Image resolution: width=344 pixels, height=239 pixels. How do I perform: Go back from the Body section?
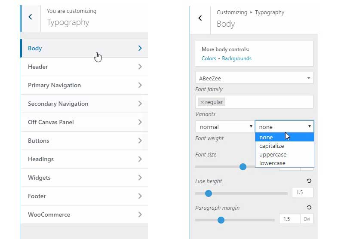click(x=200, y=18)
